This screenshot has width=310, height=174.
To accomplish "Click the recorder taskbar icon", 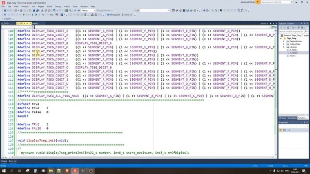I will click(91, 171).
